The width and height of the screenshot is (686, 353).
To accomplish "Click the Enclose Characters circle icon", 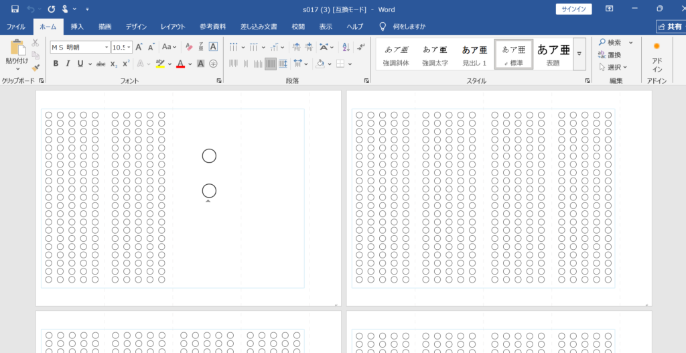I will pyautogui.click(x=213, y=64).
